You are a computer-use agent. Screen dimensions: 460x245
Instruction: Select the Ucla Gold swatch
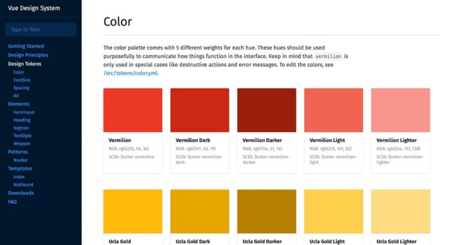[132, 211]
